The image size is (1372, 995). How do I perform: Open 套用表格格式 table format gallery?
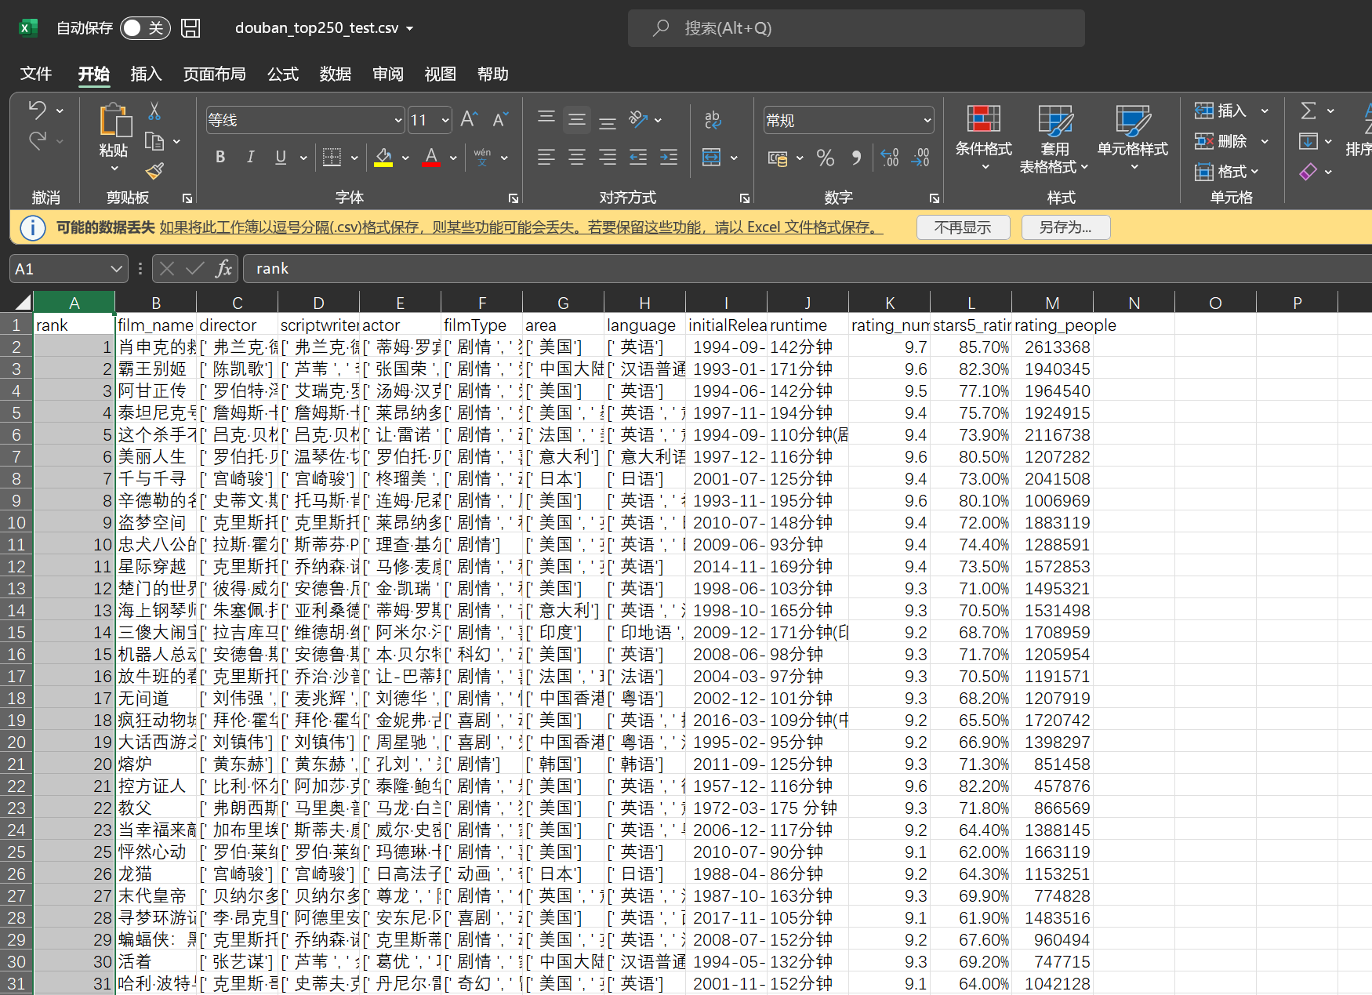(x=1054, y=139)
